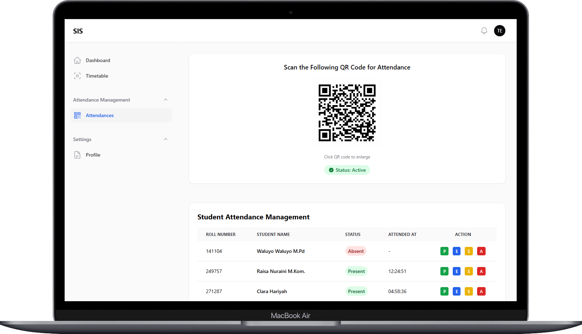Click the Attendances QR icon

(x=77, y=115)
